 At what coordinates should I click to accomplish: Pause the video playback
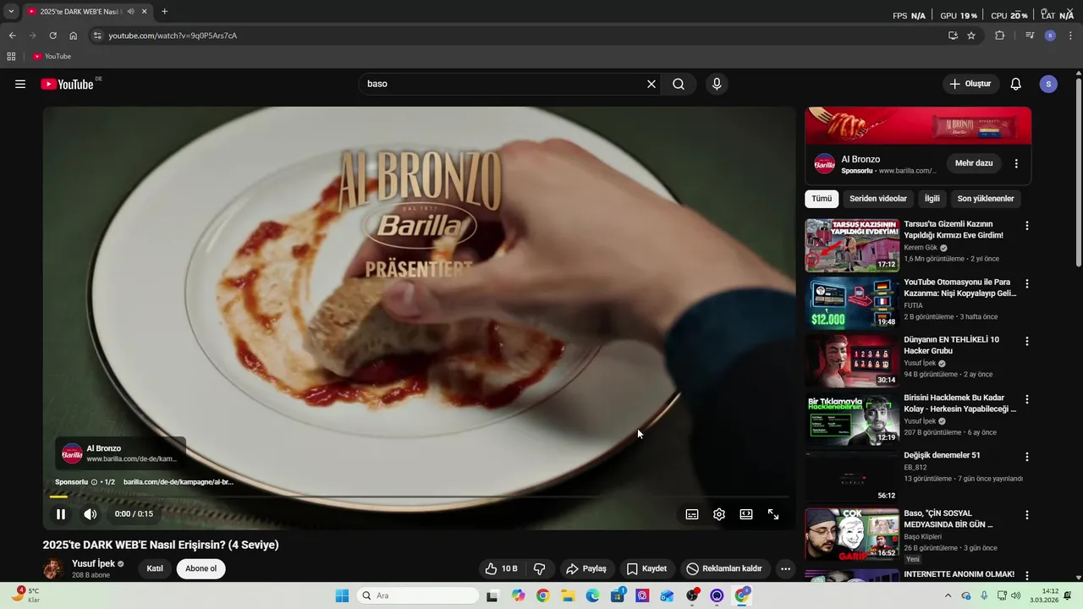(61, 514)
